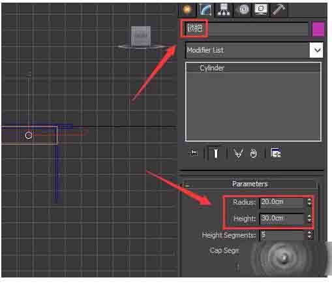
Task: Click the object name input field
Action: pos(247,29)
